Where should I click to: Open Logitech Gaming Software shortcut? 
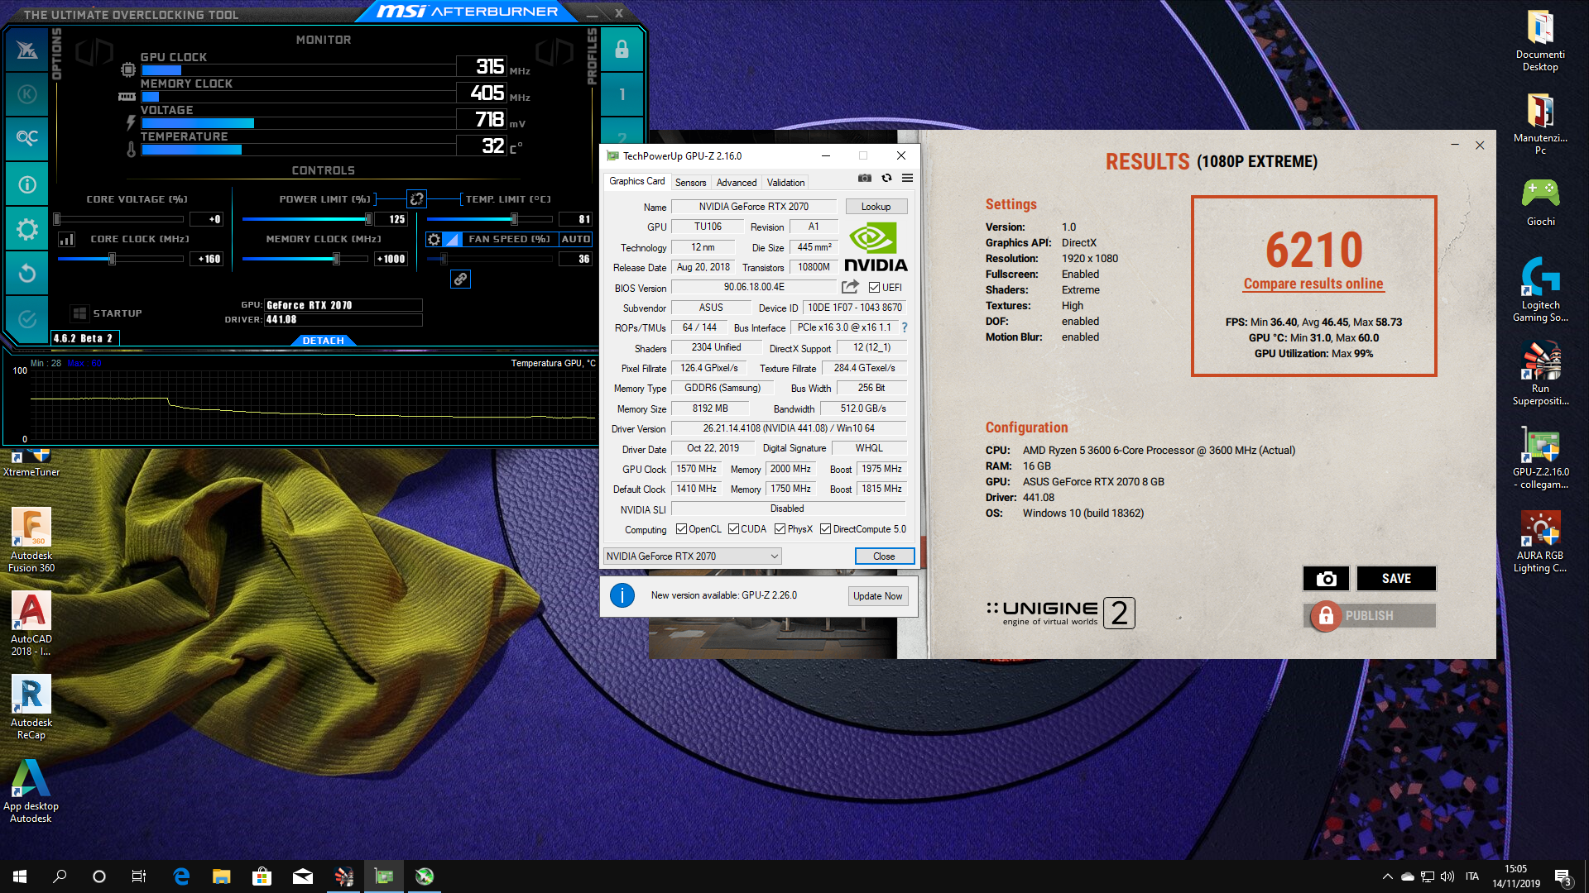[x=1540, y=289]
